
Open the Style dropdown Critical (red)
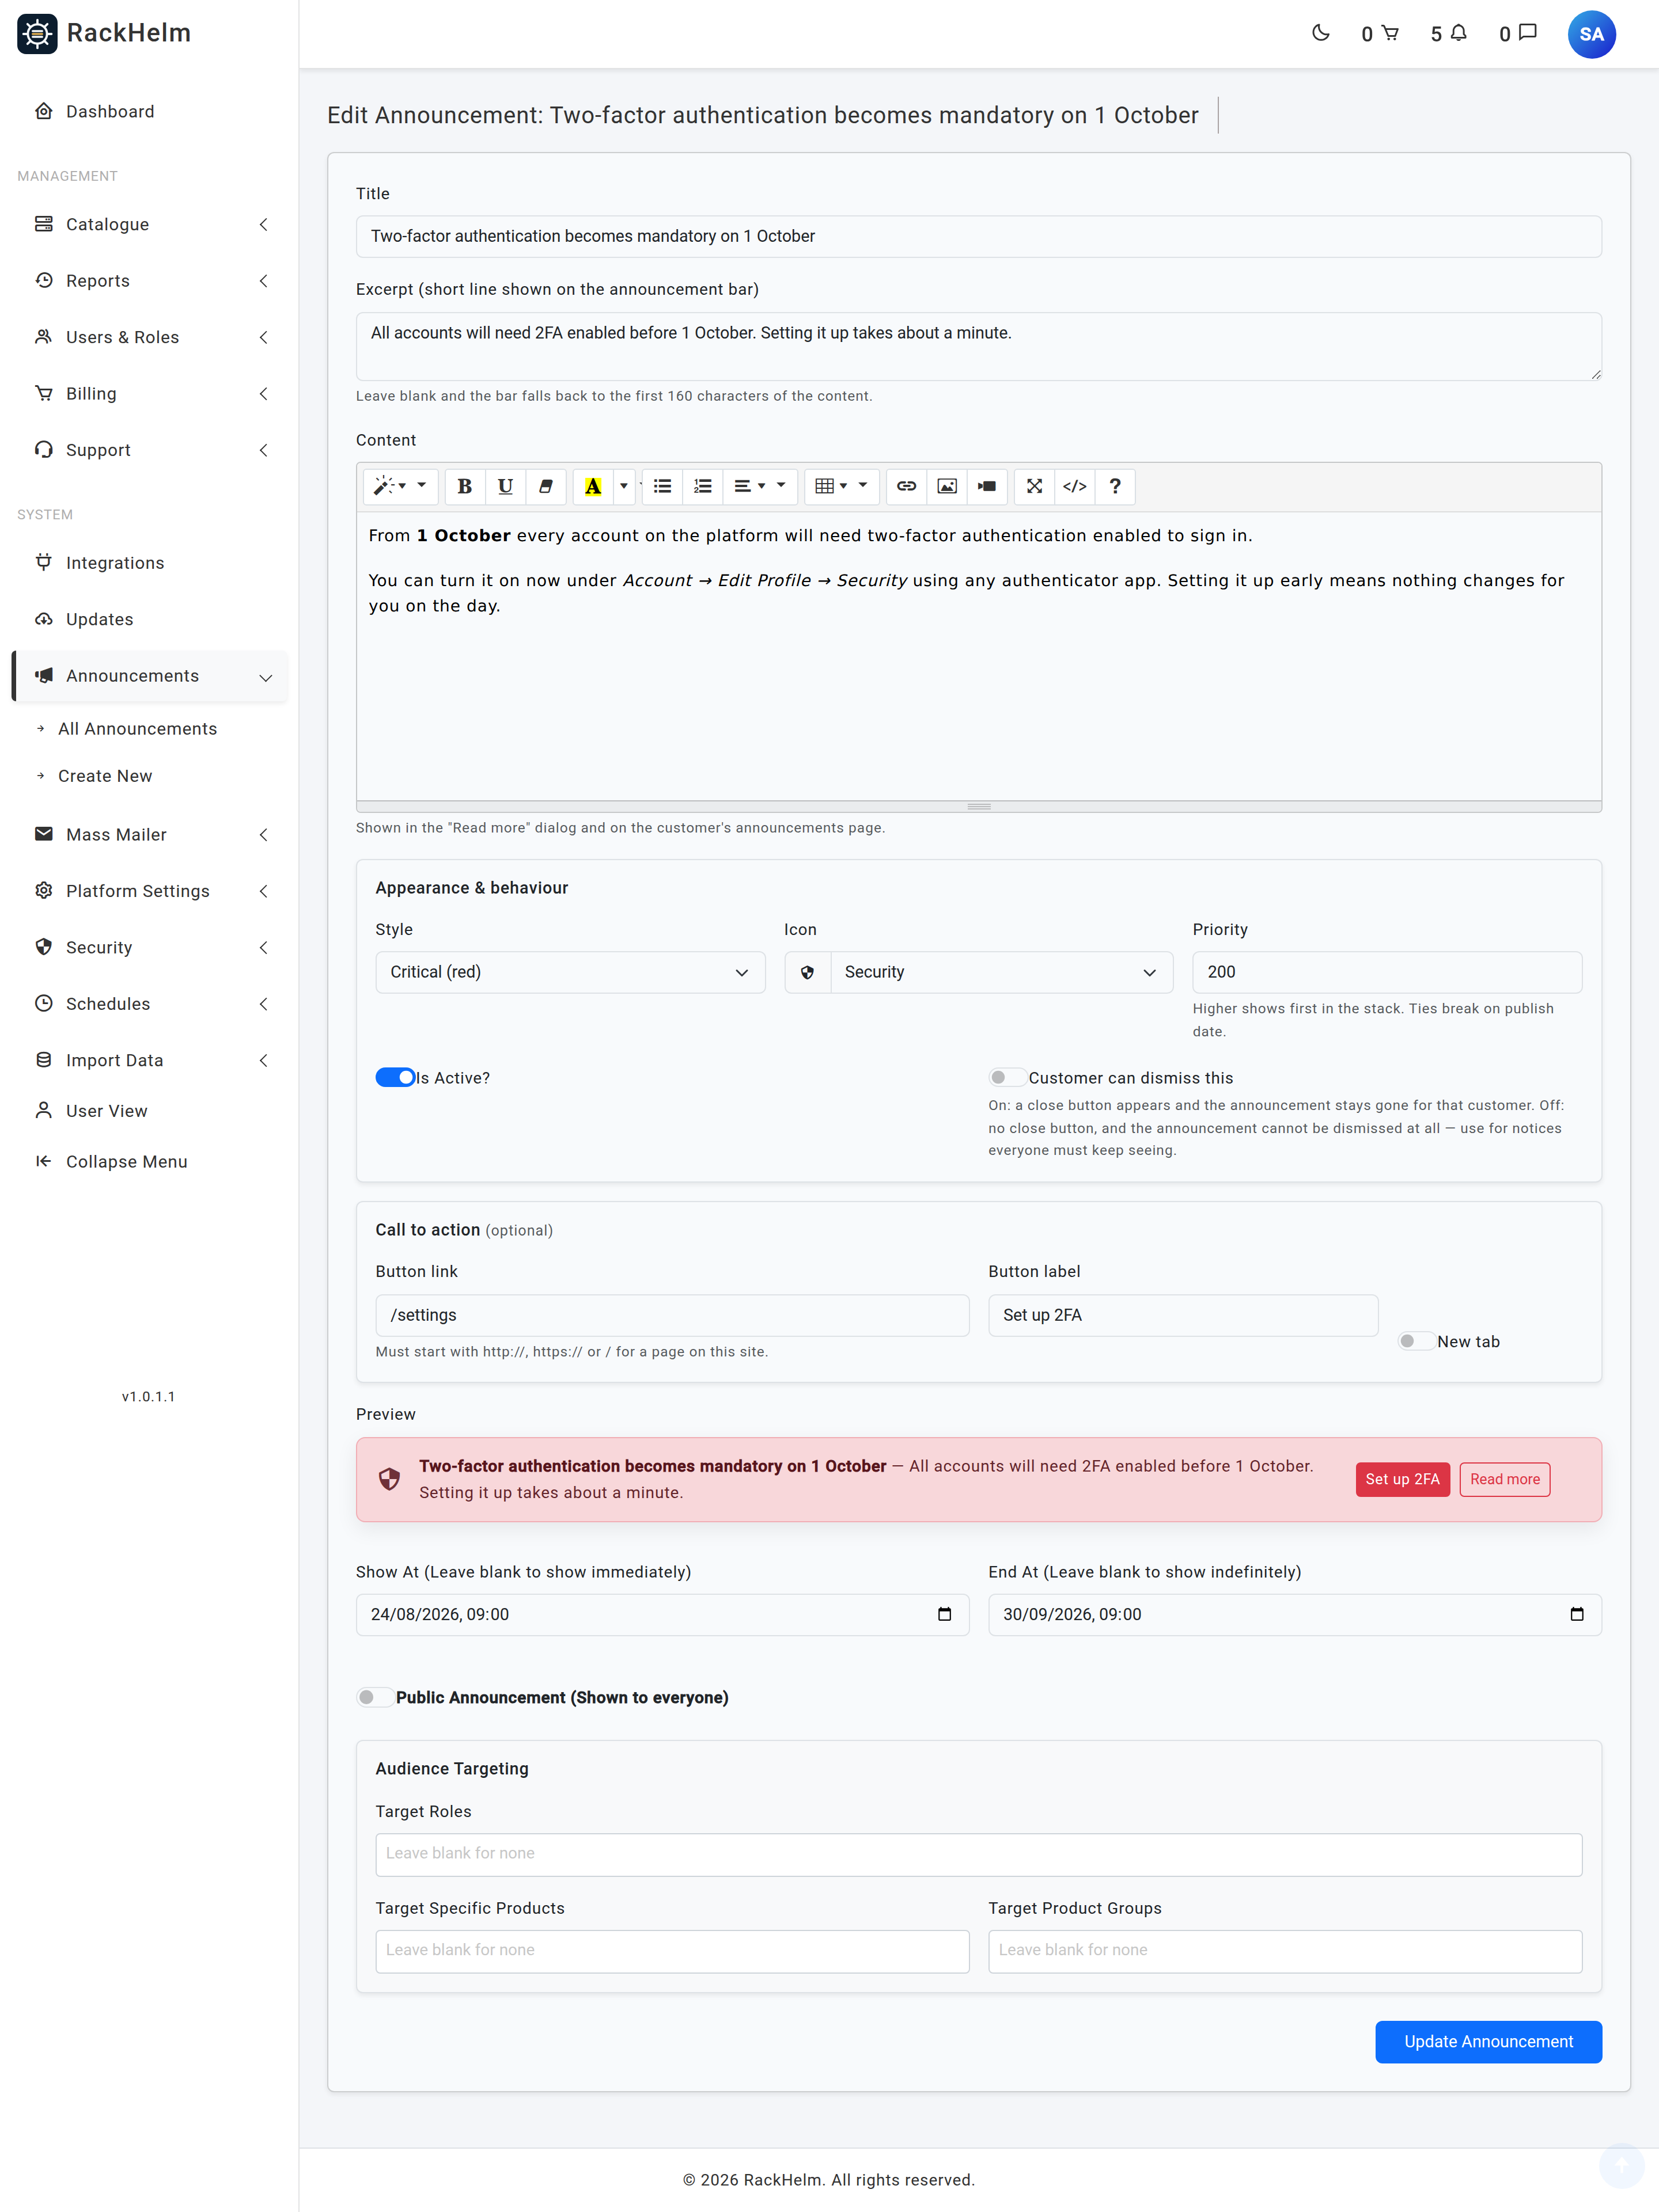click(x=570, y=972)
